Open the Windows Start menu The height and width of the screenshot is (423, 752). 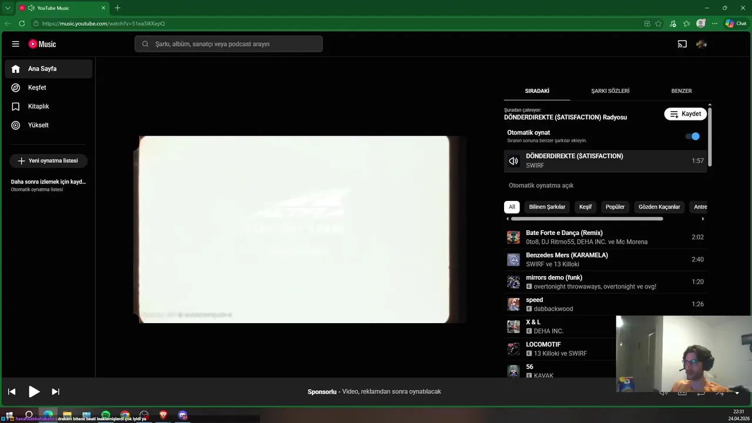(x=9, y=415)
